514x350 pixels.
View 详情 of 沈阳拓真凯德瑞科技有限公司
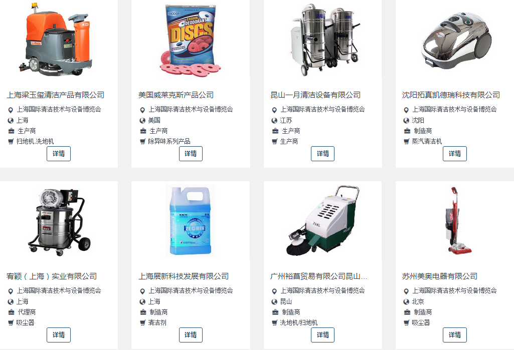pyautogui.click(x=455, y=154)
